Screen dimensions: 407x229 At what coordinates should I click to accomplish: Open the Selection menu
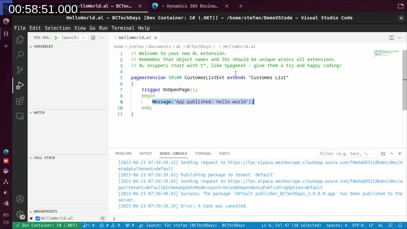click(57, 28)
